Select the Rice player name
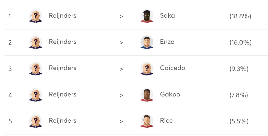The image size is (268, 136). [166, 120]
